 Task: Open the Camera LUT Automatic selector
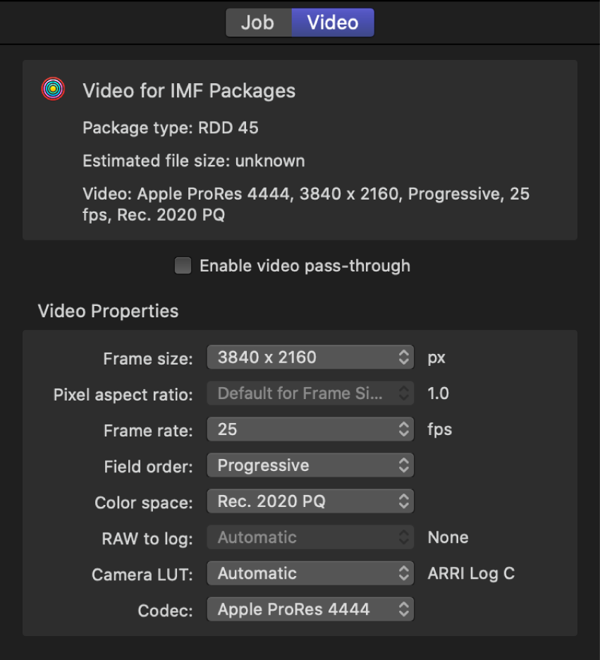[303, 573]
